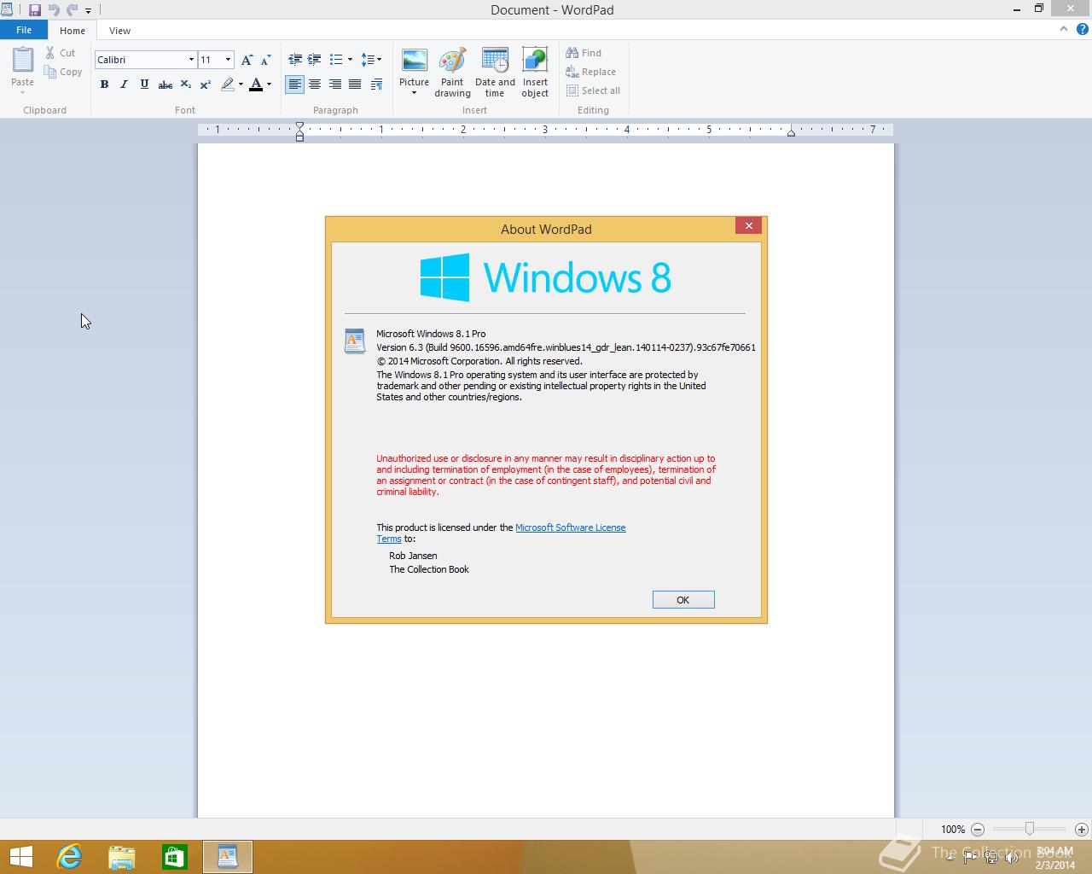
Task: Click the zoom in plus button
Action: coord(1082,829)
